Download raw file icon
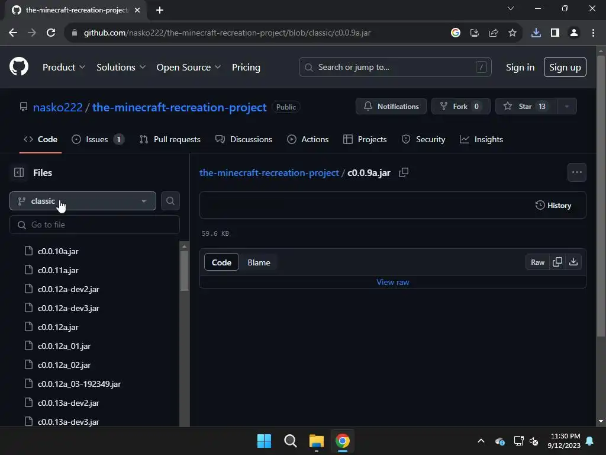This screenshot has width=606, height=455. [573, 262]
